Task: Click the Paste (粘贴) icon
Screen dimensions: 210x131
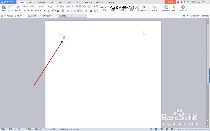Action: click(4, 7)
